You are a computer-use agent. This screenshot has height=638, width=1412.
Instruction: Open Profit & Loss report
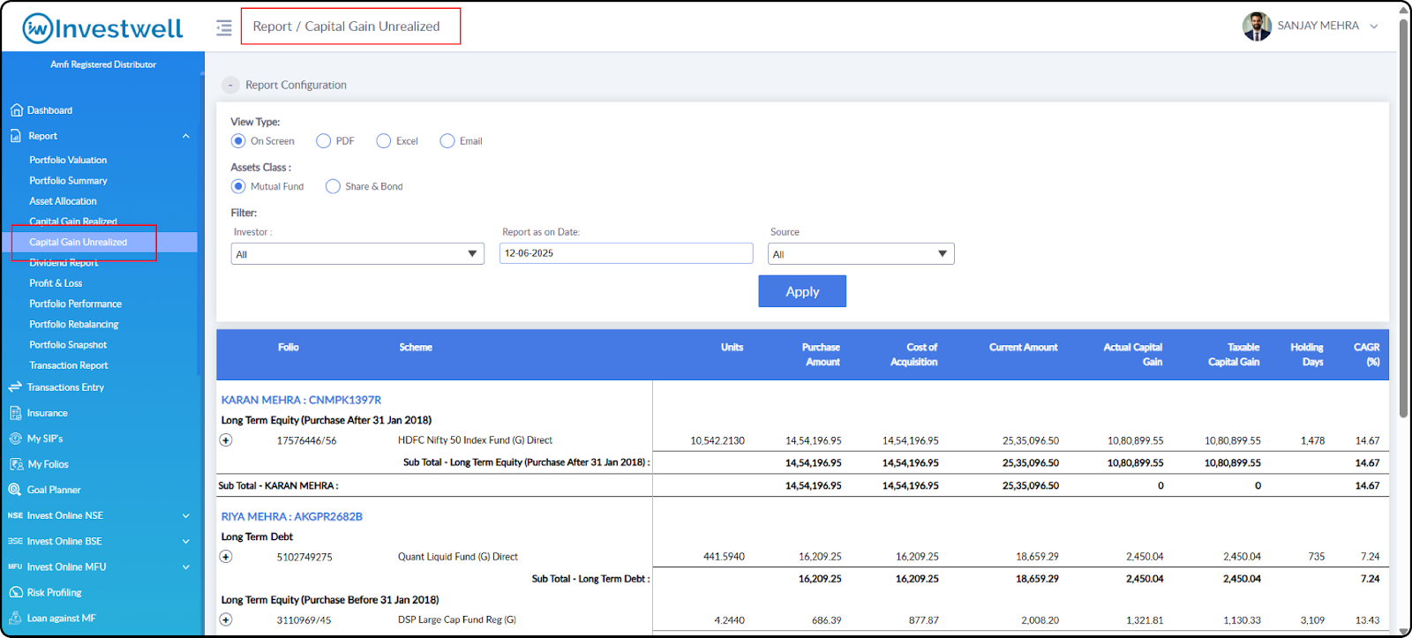(56, 283)
